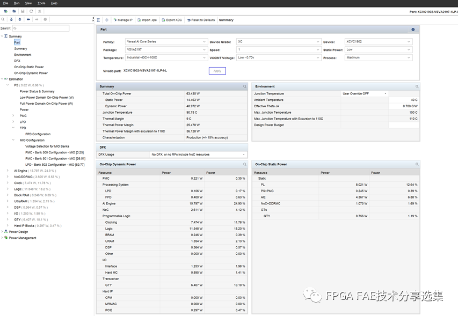The image size is (458, 316).
Task: Click the Manage IP toolbar button
Action: 123,20
